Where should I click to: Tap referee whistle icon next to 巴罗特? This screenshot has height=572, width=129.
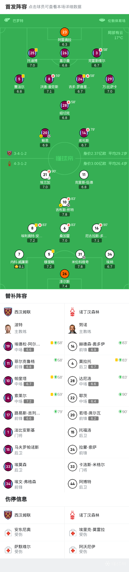coord(7,20)
